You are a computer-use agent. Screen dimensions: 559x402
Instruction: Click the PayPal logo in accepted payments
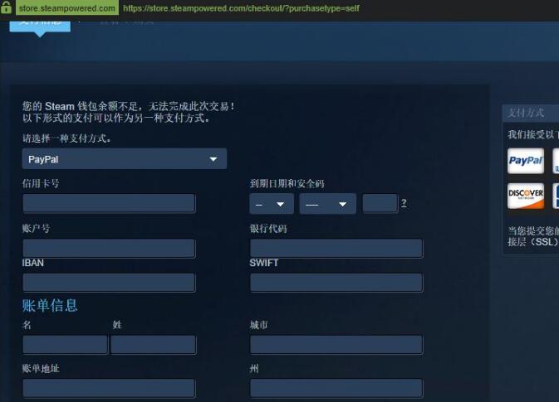click(526, 161)
